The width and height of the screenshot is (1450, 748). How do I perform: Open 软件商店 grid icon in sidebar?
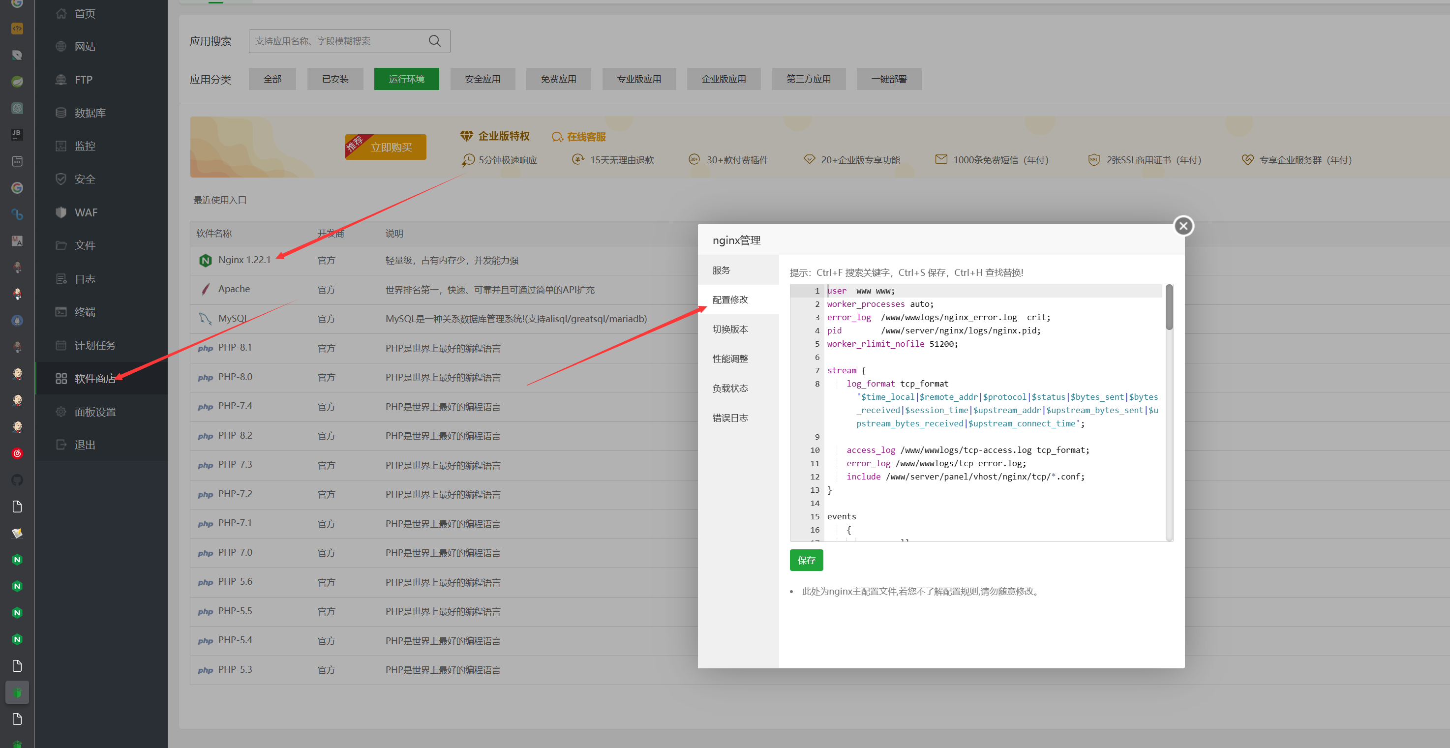(61, 378)
